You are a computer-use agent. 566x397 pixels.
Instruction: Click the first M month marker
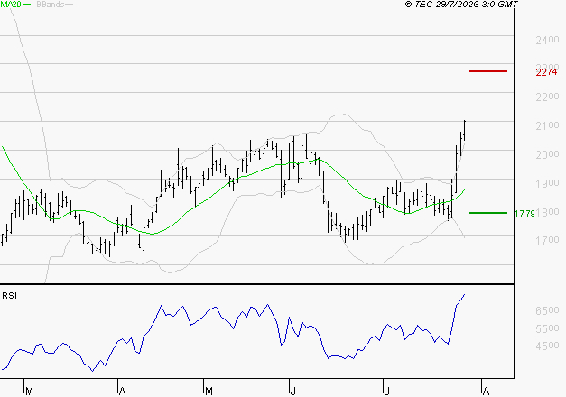click(x=29, y=392)
